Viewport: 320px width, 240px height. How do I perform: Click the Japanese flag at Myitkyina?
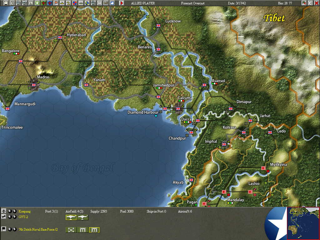[x=263, y=168]
